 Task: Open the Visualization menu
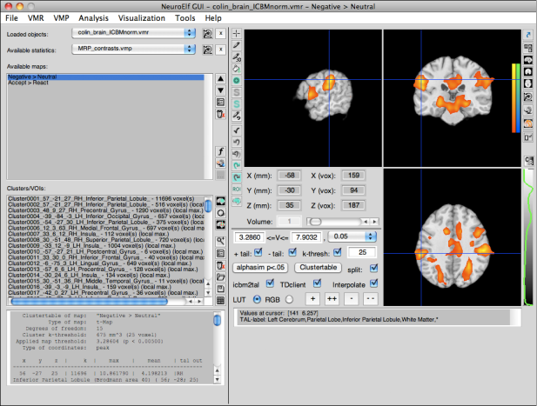pyautogui.click(x=141, y=18)
